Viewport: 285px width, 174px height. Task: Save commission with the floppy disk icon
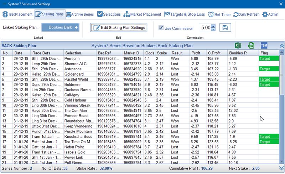[x=225, y=28]
